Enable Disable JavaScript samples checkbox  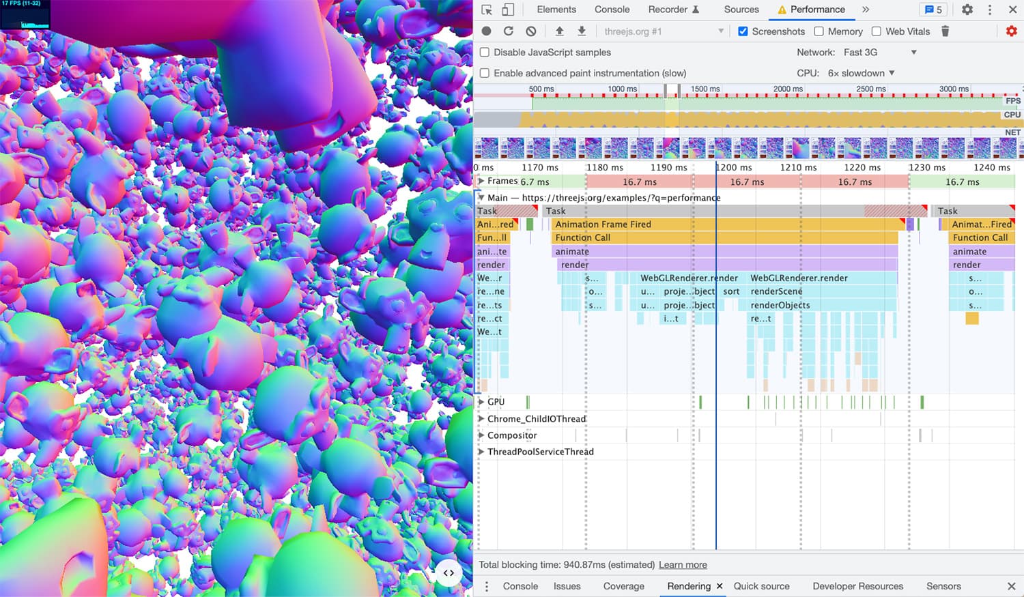[485, 52]
